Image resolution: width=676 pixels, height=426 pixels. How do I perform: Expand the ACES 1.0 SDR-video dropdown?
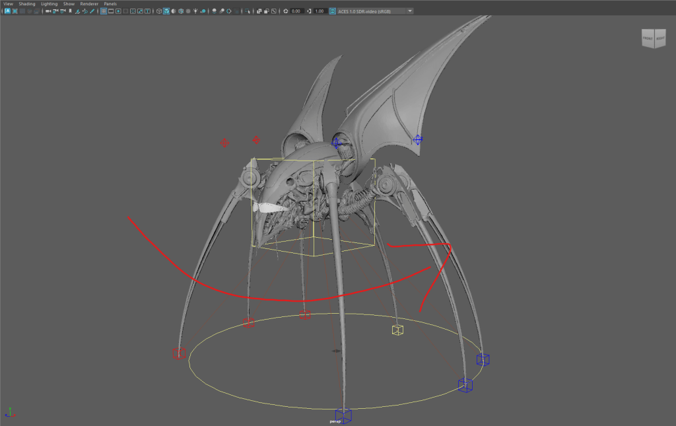tap(410, 11)
